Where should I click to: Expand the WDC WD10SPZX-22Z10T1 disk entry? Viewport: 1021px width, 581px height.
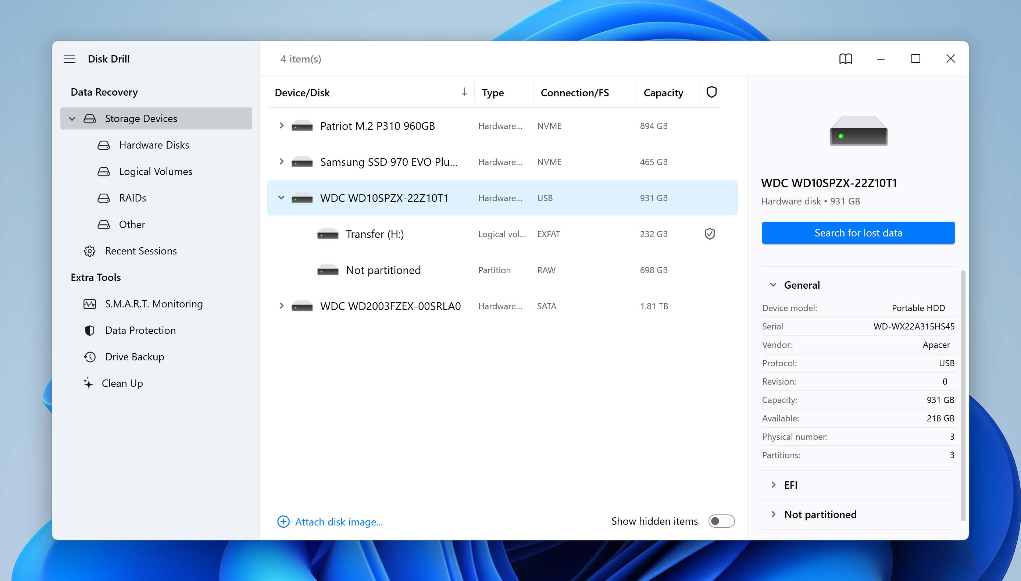281,198
